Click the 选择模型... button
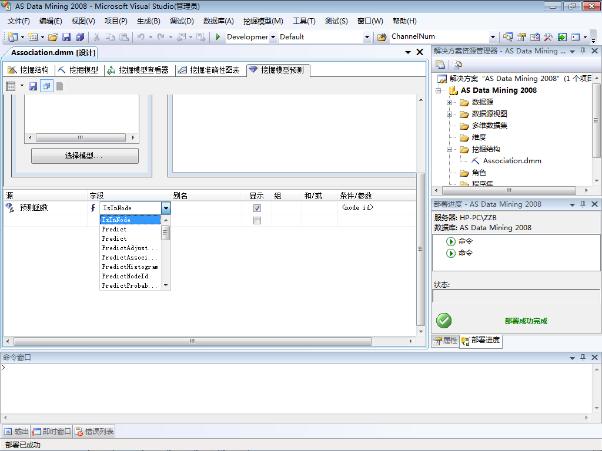 point(85,156)
